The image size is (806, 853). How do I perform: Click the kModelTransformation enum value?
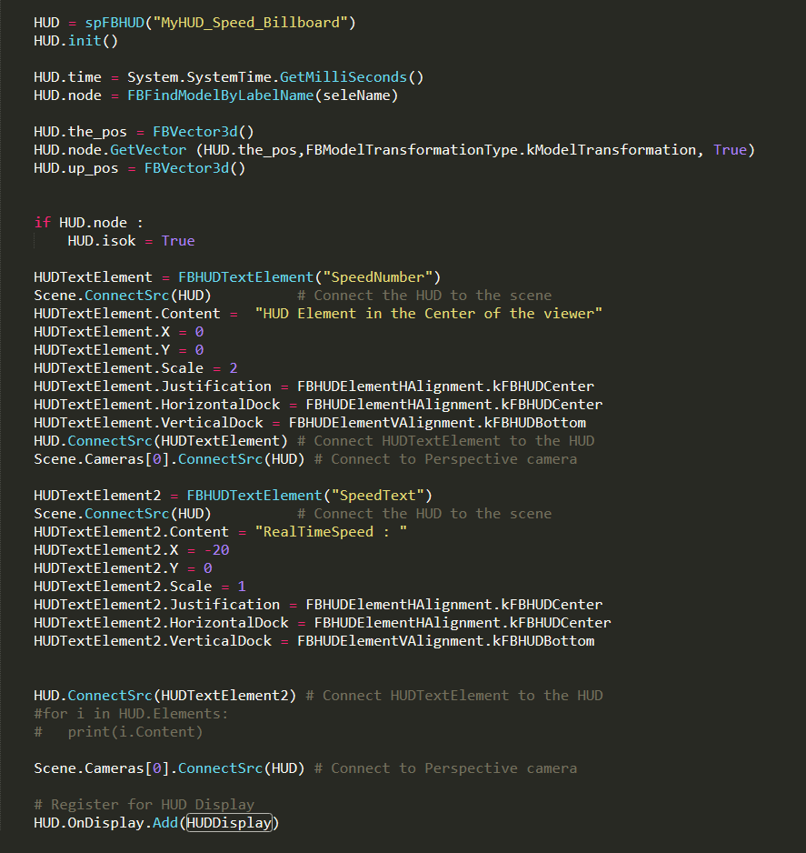click(x=611, y=150)
